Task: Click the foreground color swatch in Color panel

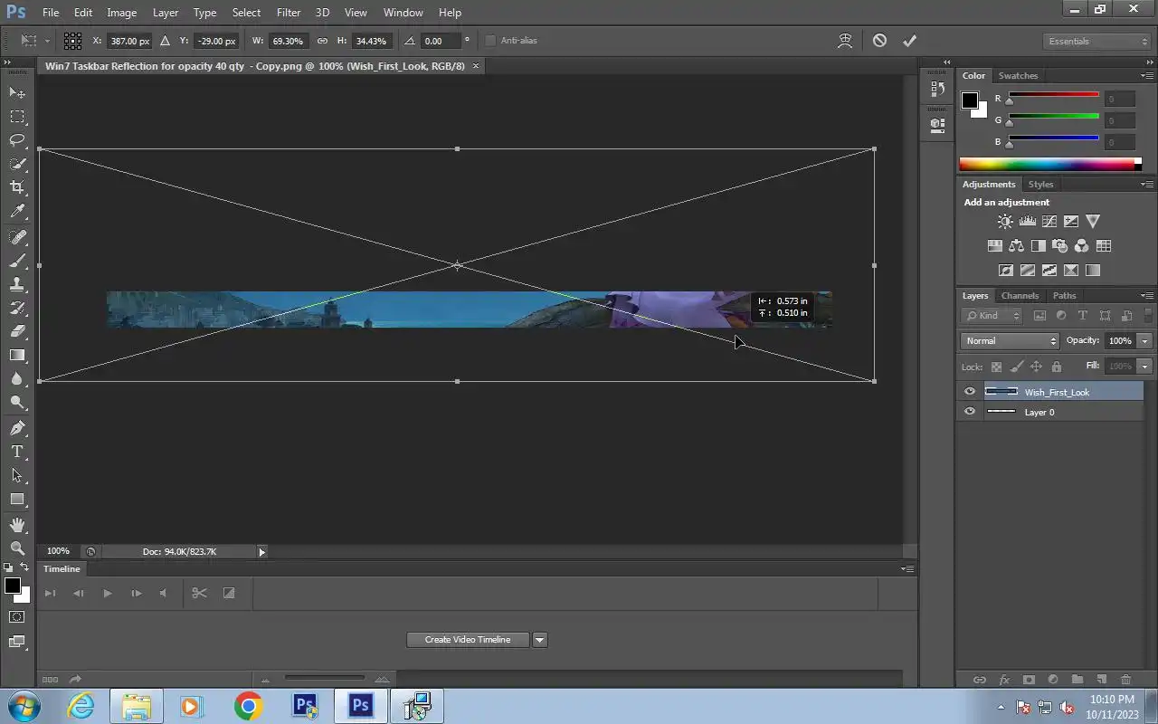Action: [x=969, y=100]
